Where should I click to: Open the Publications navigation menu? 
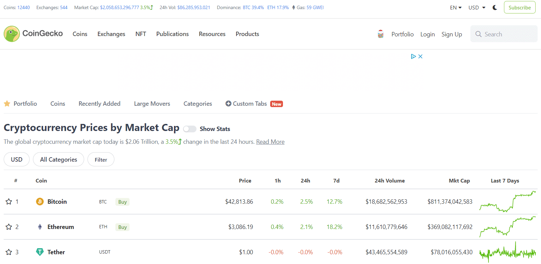pos(173,34)
